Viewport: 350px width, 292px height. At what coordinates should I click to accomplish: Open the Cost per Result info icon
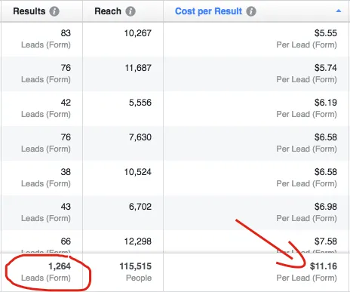tap(251, 11)
